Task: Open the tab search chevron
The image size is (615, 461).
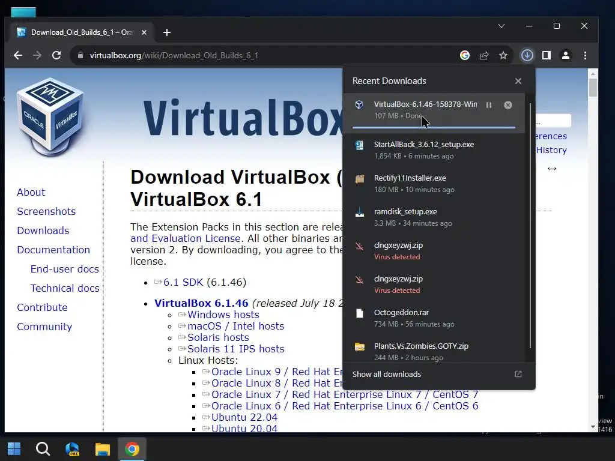Action: (501, 26)
